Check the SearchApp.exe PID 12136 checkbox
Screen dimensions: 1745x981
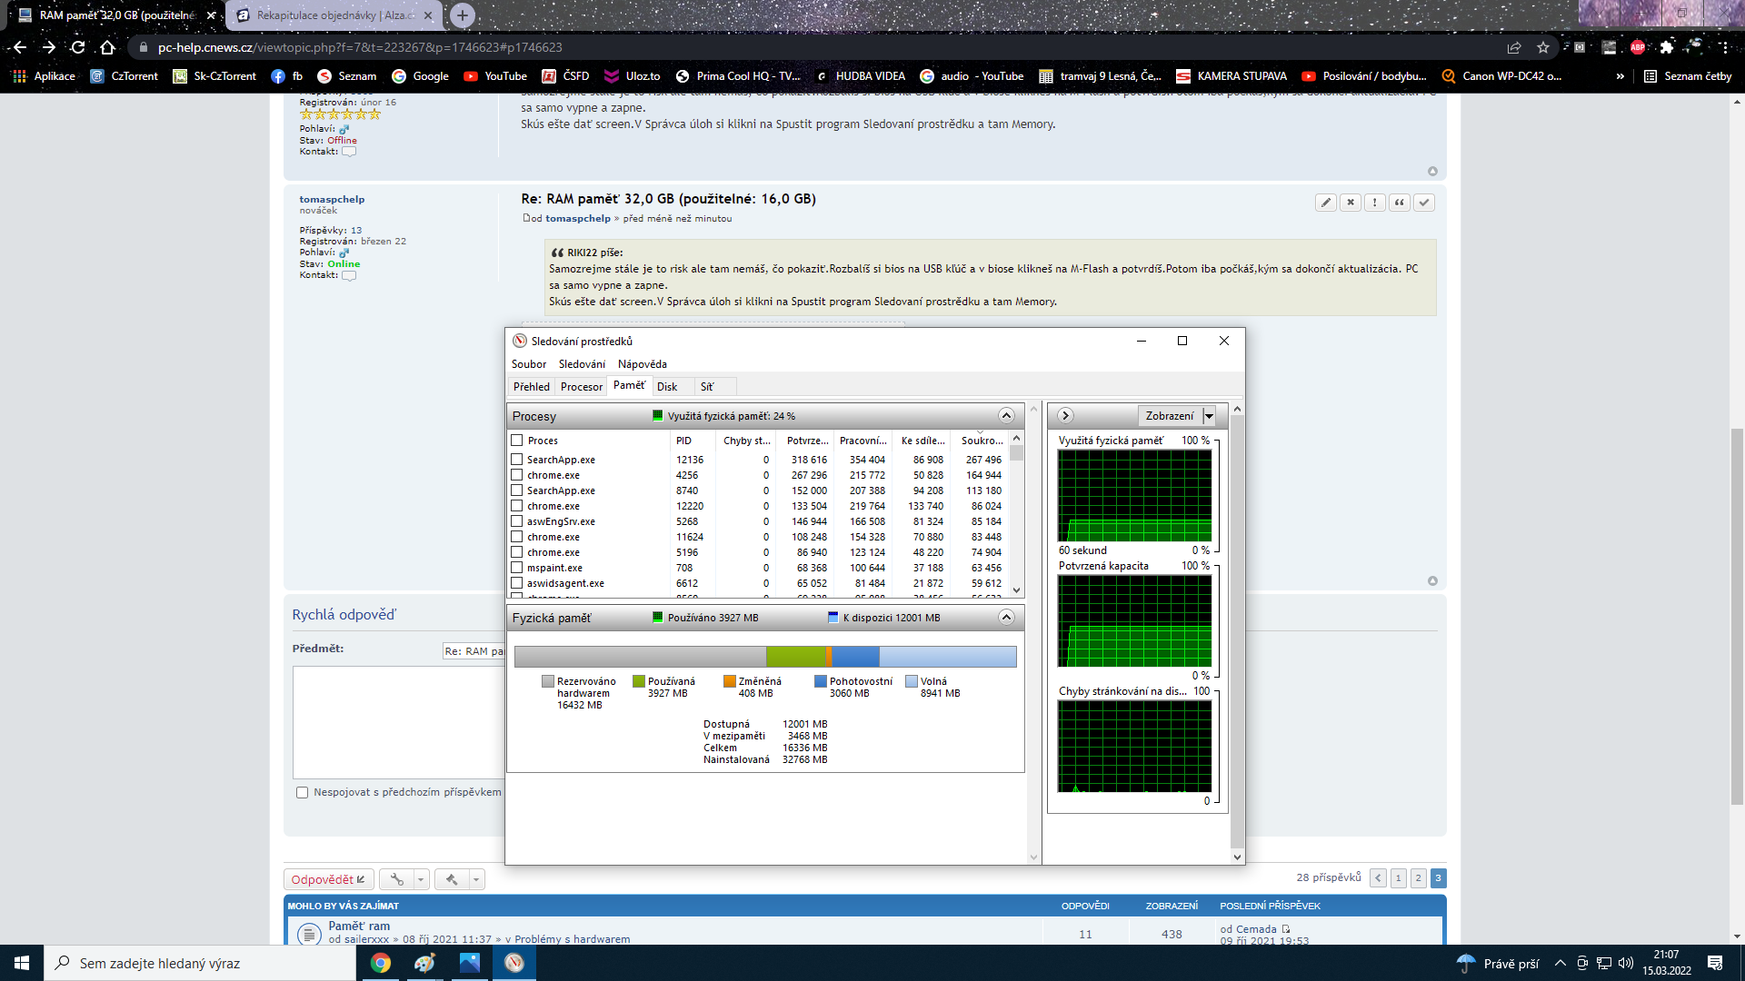tap(517, 460)
